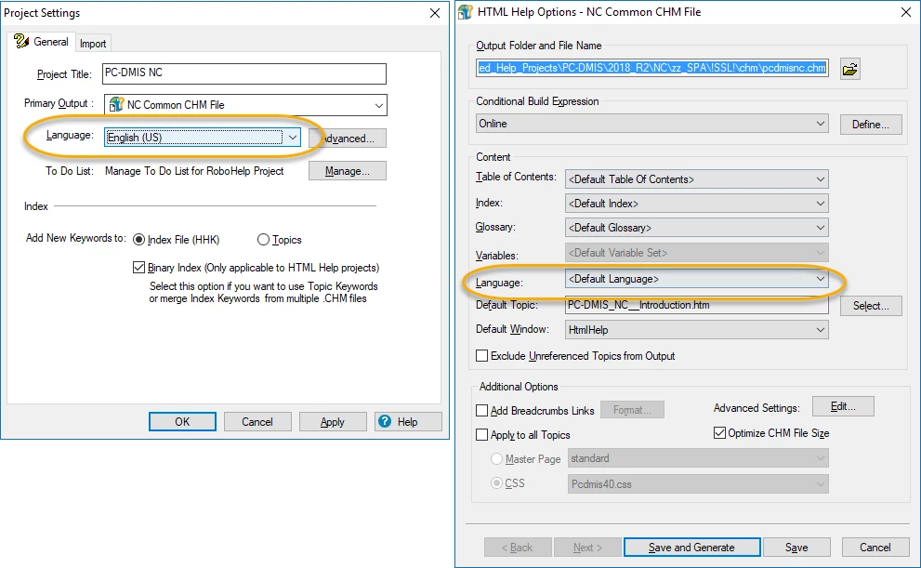Click Cancel in Project Settings dialog
This screenshot has width=921, height=568.
[257, 422]
